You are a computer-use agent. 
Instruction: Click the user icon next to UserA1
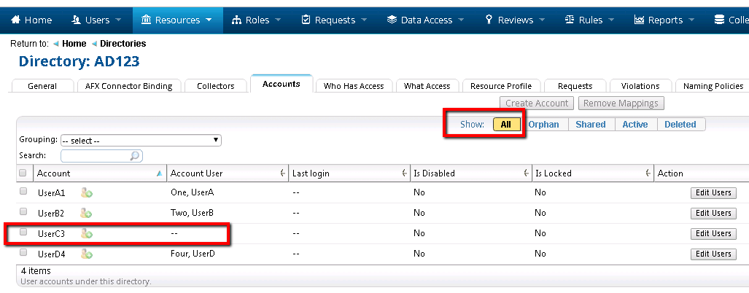[86, 193]
